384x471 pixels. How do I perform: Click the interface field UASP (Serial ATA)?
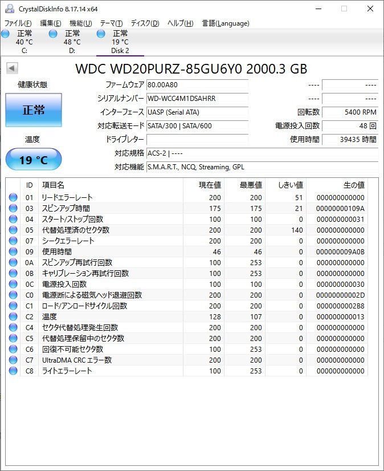coord(197,112)
